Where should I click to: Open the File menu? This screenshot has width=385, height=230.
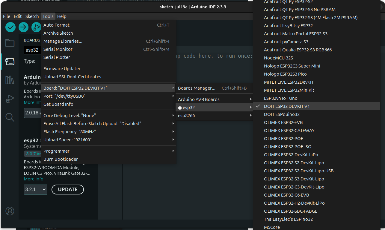(7, 16)
